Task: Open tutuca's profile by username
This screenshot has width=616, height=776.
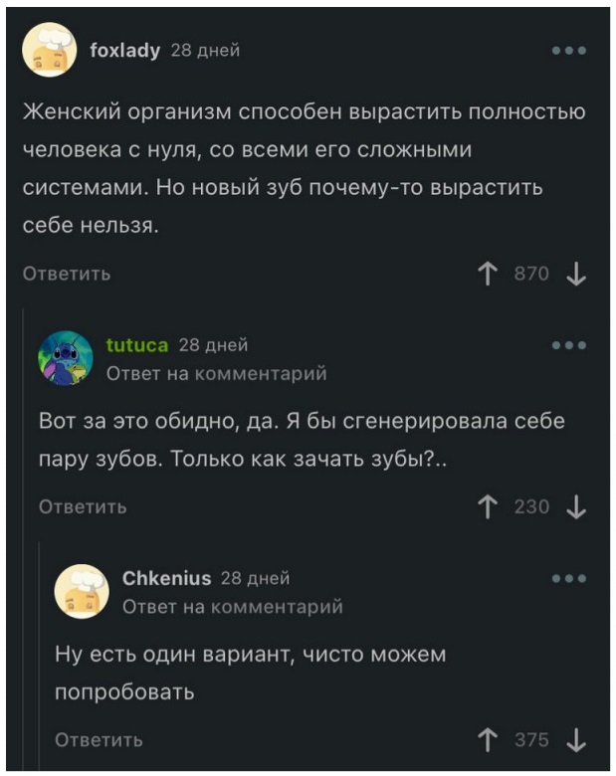Action: pos(137,345)
